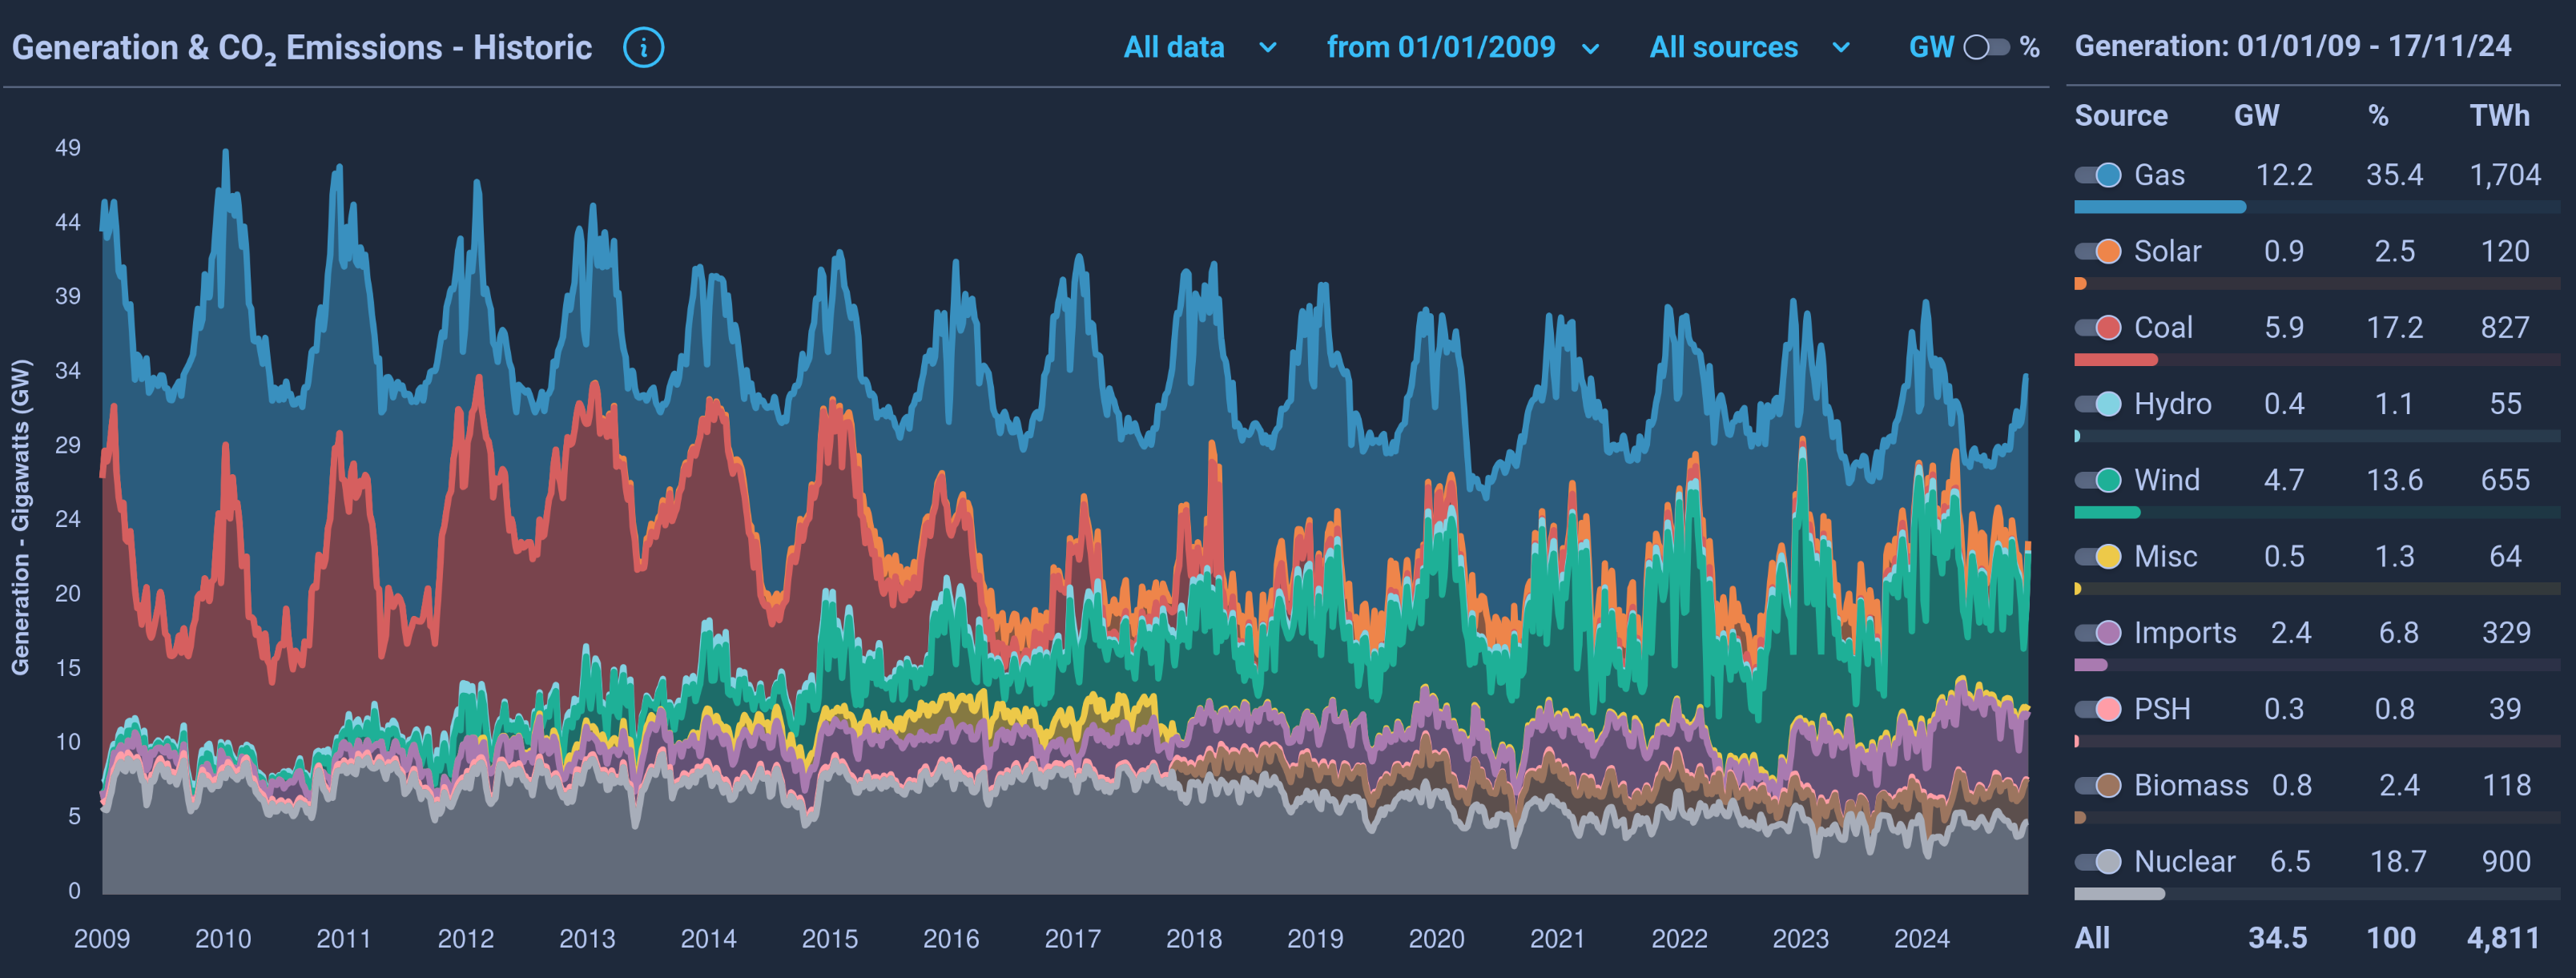Hide the Imports source
2576x978 pixels.
(2098, 633)
